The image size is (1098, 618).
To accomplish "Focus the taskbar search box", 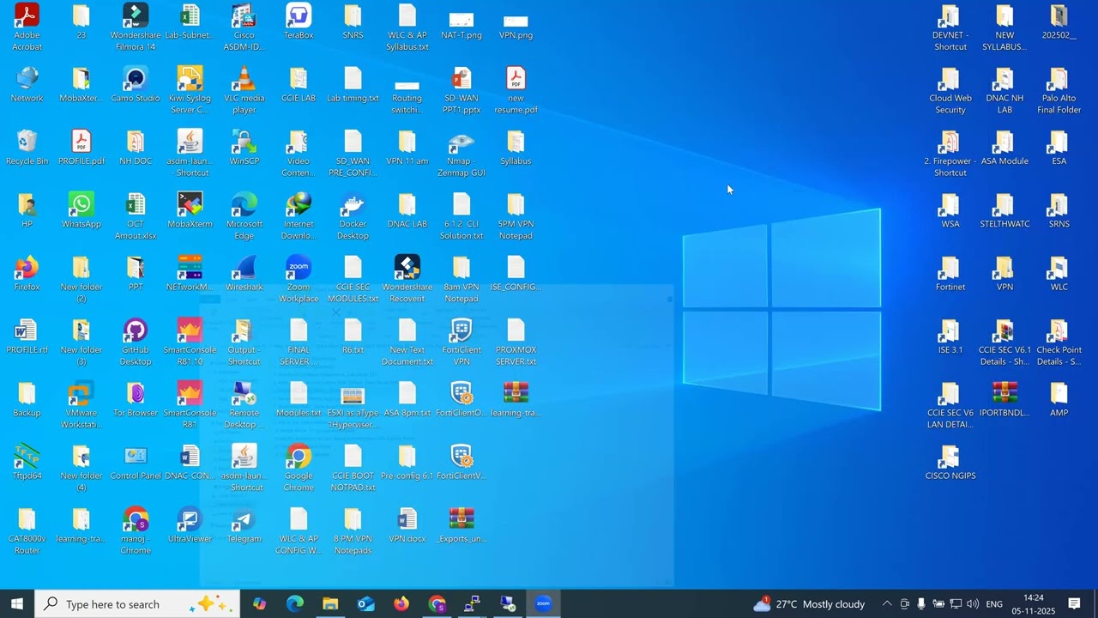I will [x=137, y=604].
